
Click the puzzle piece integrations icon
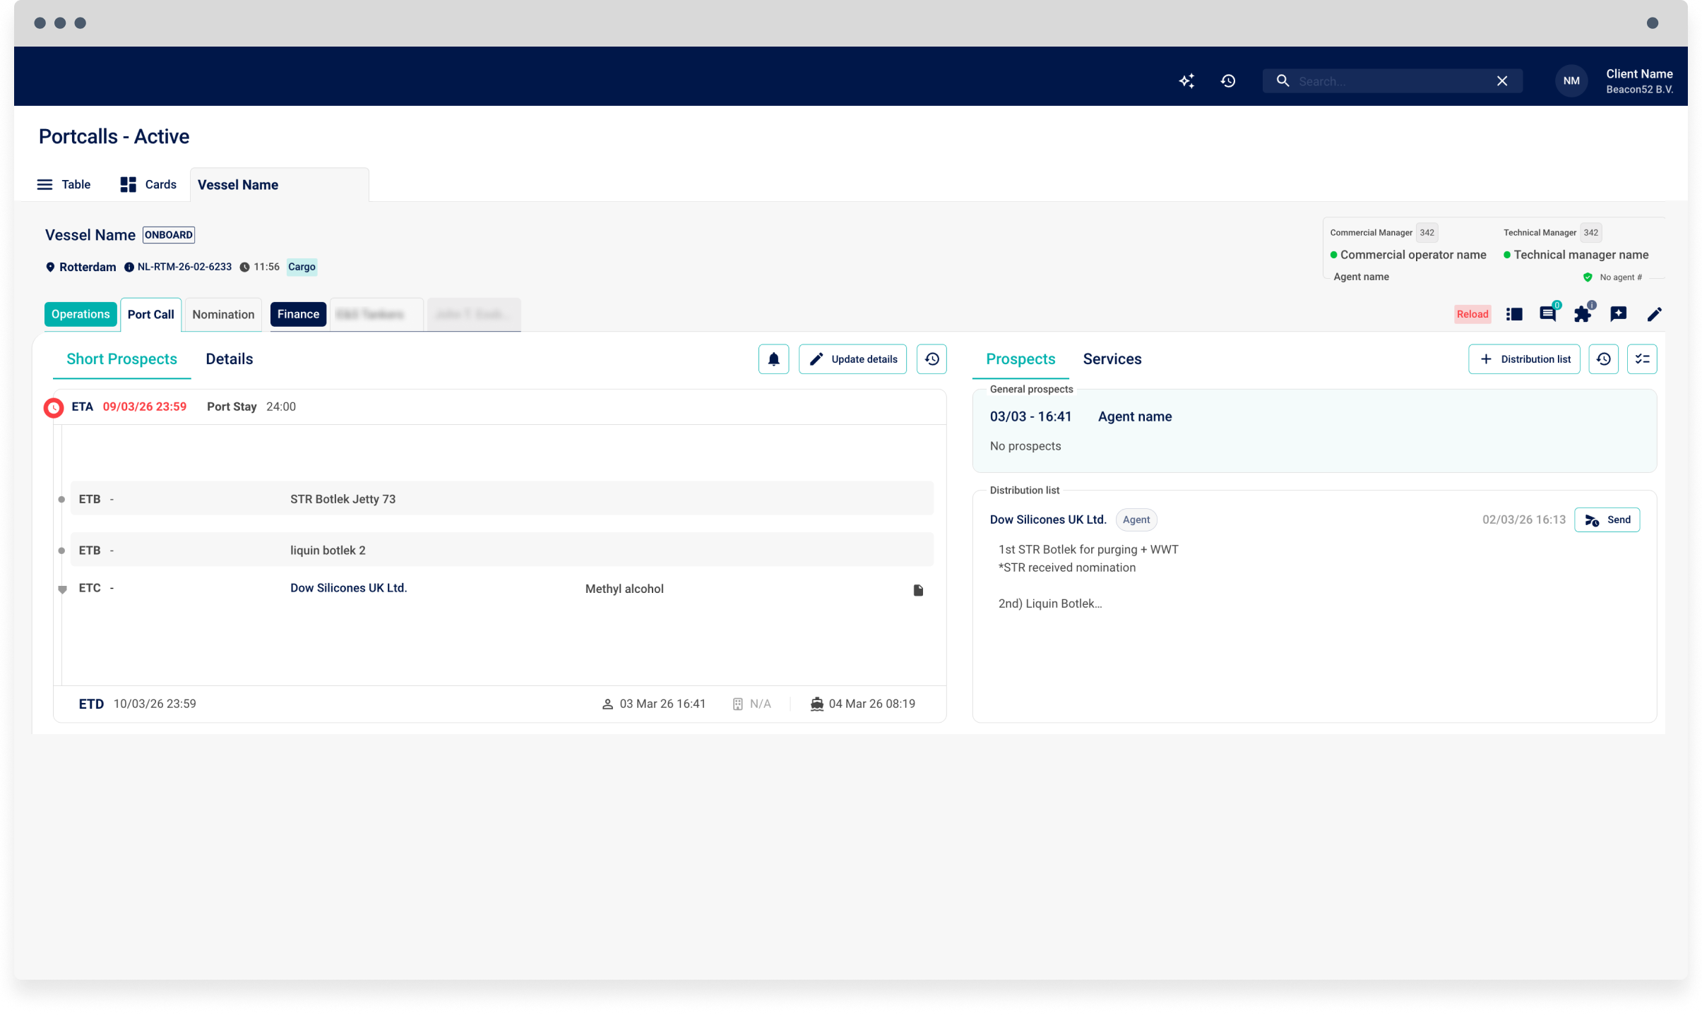pos(1583,314)
